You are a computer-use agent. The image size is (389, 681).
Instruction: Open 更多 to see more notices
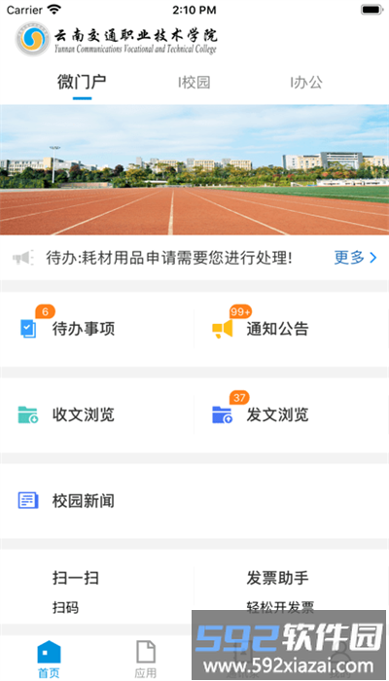click(355, 258)
